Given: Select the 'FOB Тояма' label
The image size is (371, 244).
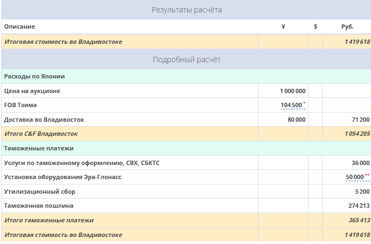Looking at the screenshot, I should (21, 105).
